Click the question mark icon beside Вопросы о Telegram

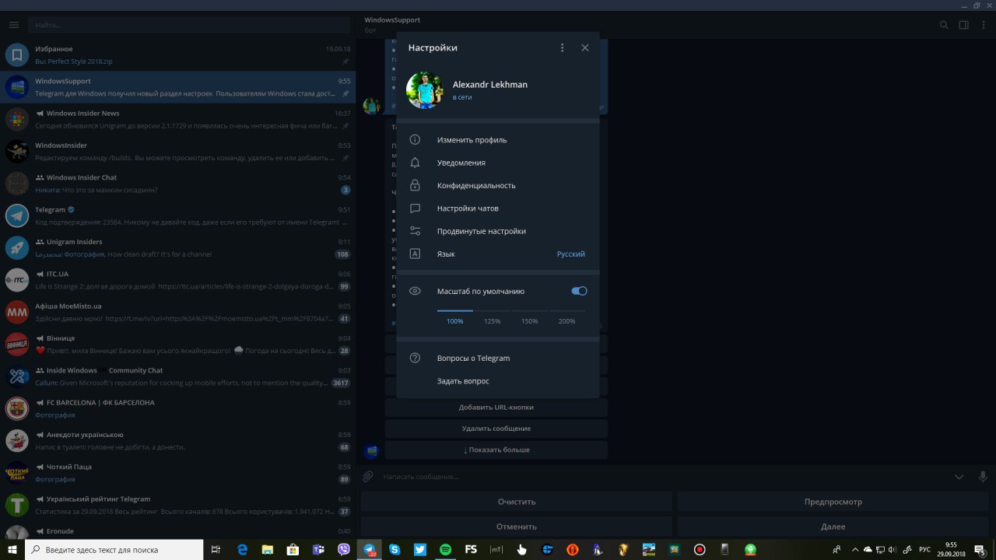415,359
